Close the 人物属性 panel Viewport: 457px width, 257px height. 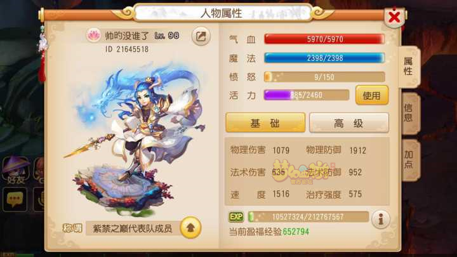coord(394,17)
